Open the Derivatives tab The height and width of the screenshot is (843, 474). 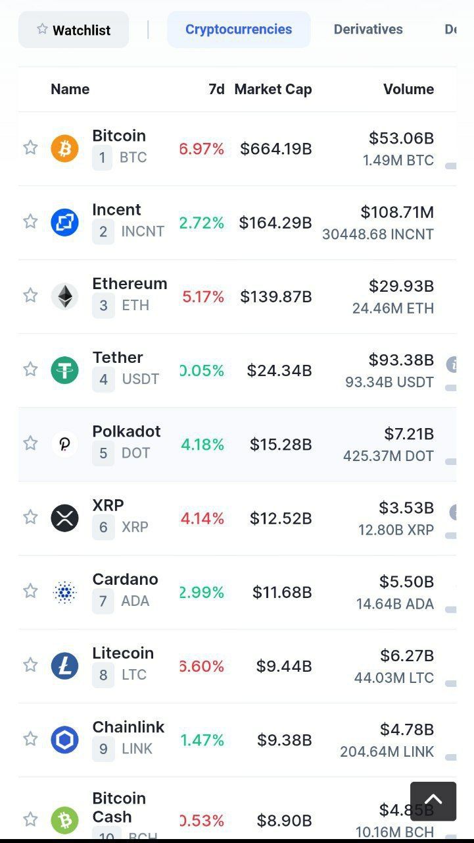368,30
